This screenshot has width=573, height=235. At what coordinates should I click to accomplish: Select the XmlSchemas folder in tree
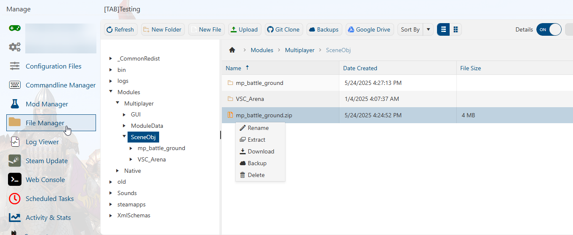click(134, 215)
